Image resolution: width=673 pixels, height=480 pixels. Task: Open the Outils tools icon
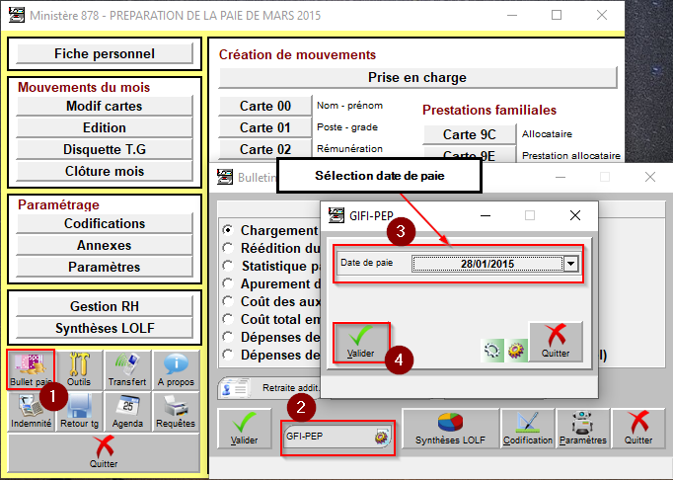tap(79, 370)
